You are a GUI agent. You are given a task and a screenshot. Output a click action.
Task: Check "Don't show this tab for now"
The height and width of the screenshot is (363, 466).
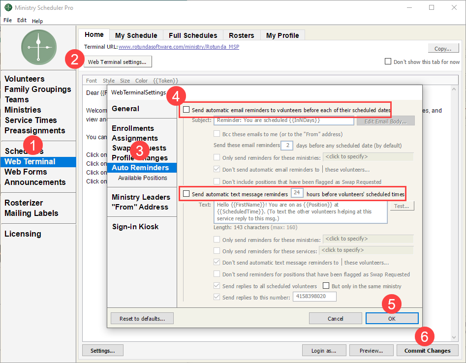[x=388, y=62]
